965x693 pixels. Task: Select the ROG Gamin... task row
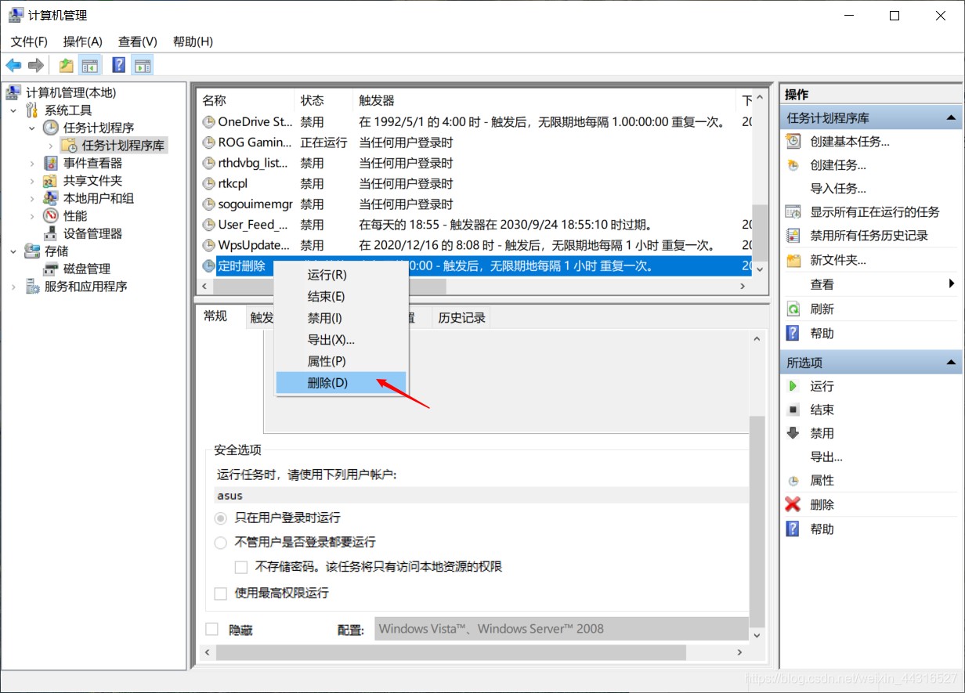474,143
